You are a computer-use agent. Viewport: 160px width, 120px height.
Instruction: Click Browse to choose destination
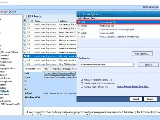148,65
